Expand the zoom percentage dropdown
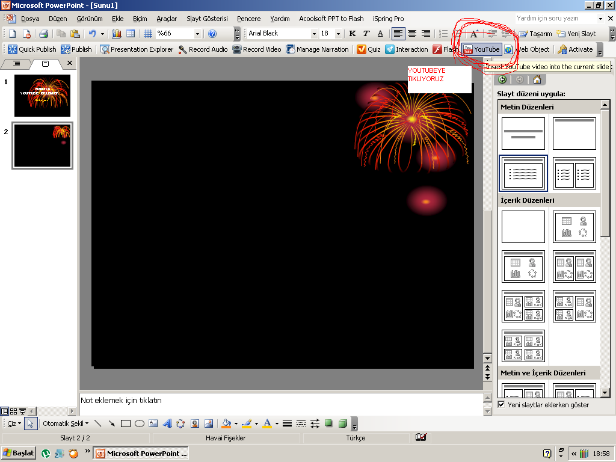Screen dimensions: 616x462 [197, 34]
